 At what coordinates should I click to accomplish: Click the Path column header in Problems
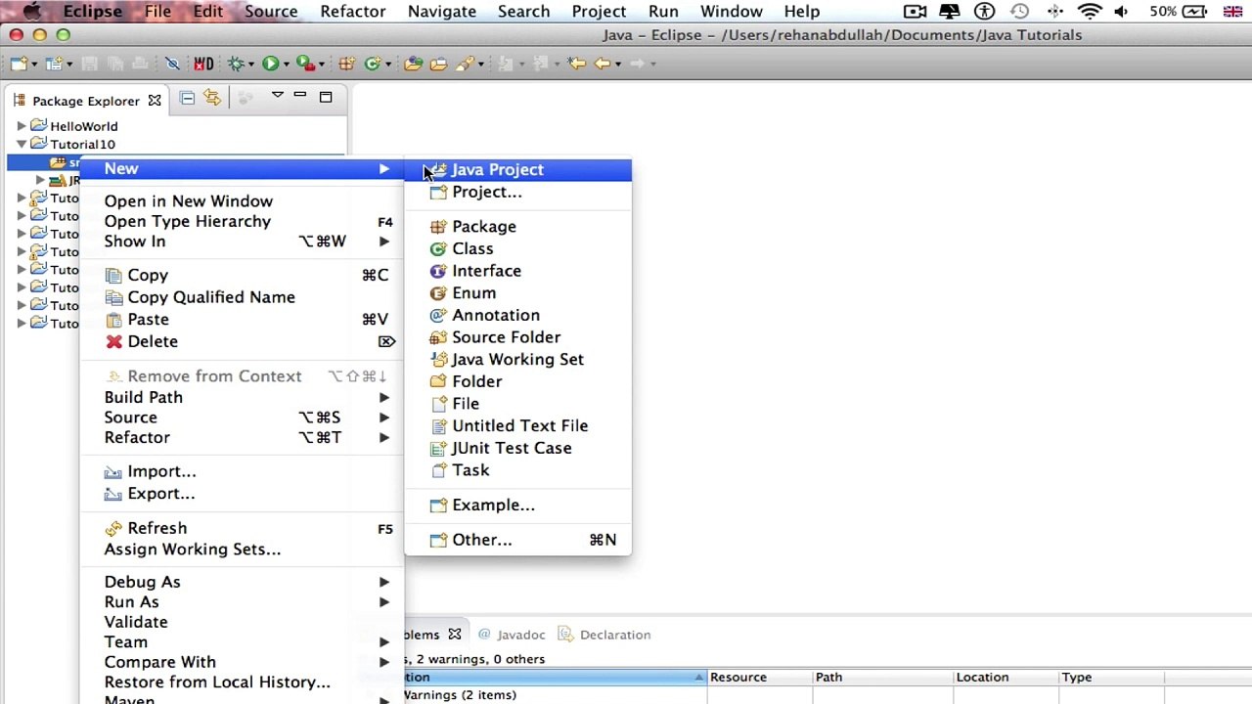[828, 677]
